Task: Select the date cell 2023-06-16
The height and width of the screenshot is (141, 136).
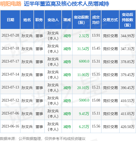Action: tap(10, 126)
